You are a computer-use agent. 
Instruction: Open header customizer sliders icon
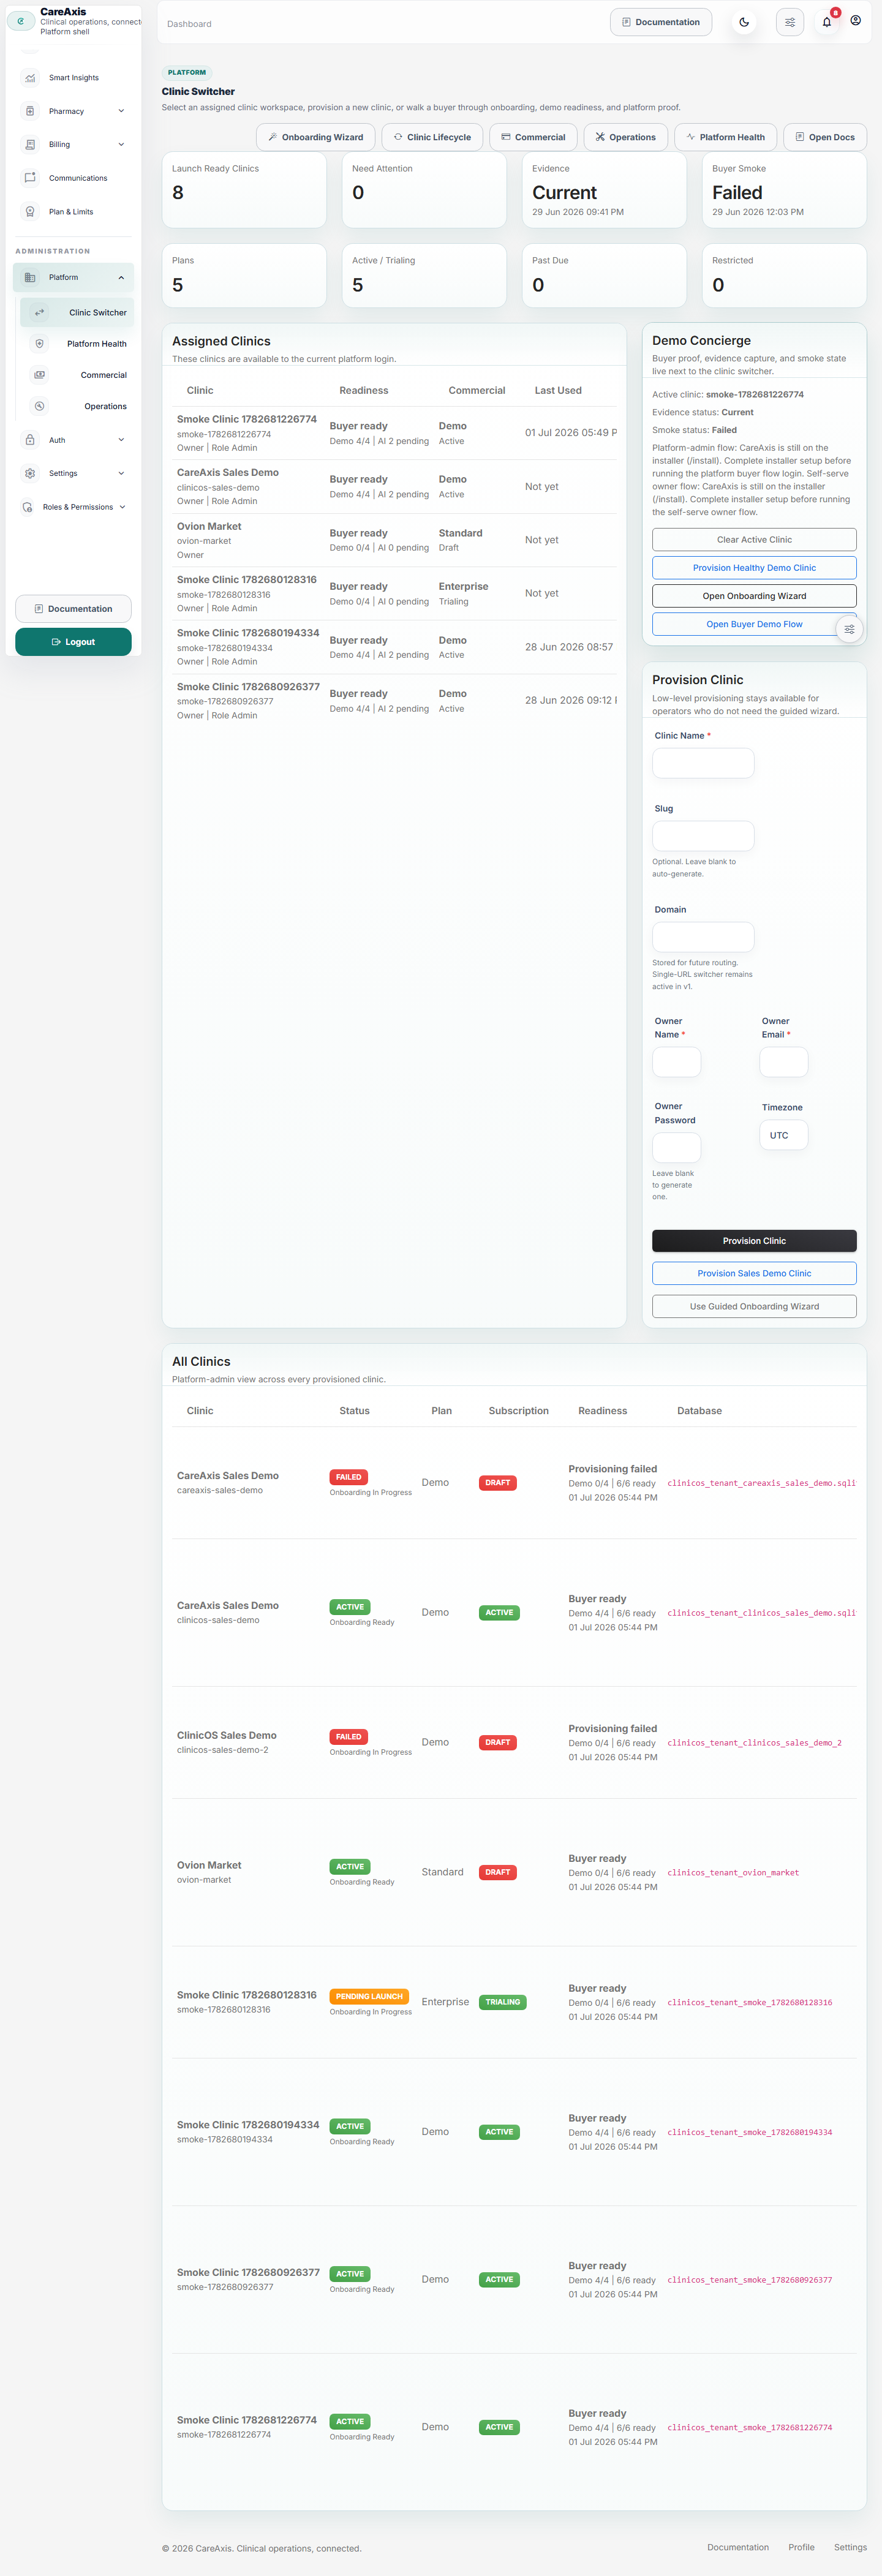coord(790,22)
